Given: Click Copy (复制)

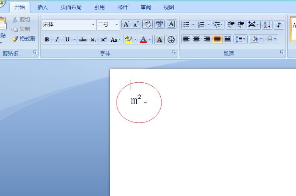Looking at the screenshot, I should pyautogui.click(x=21, y=29).
